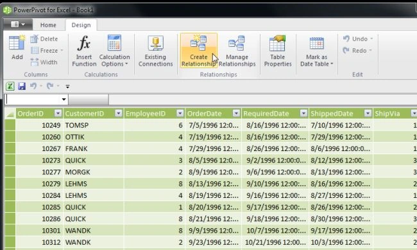
Task: Click the column Width button
Action: (x=44, y=62)
